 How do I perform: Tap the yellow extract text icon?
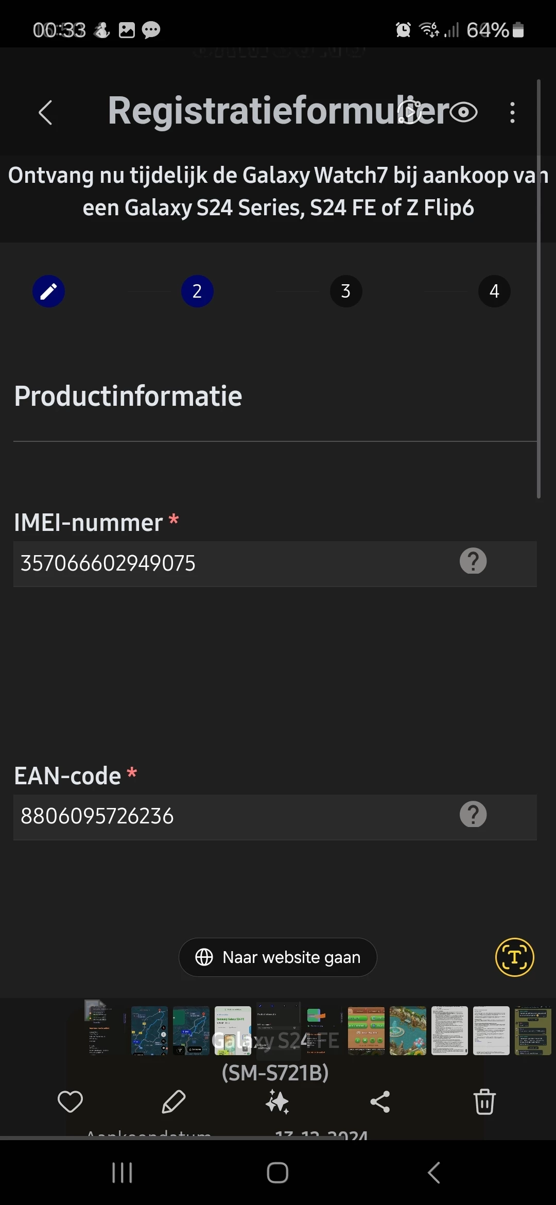click(514, 957)
